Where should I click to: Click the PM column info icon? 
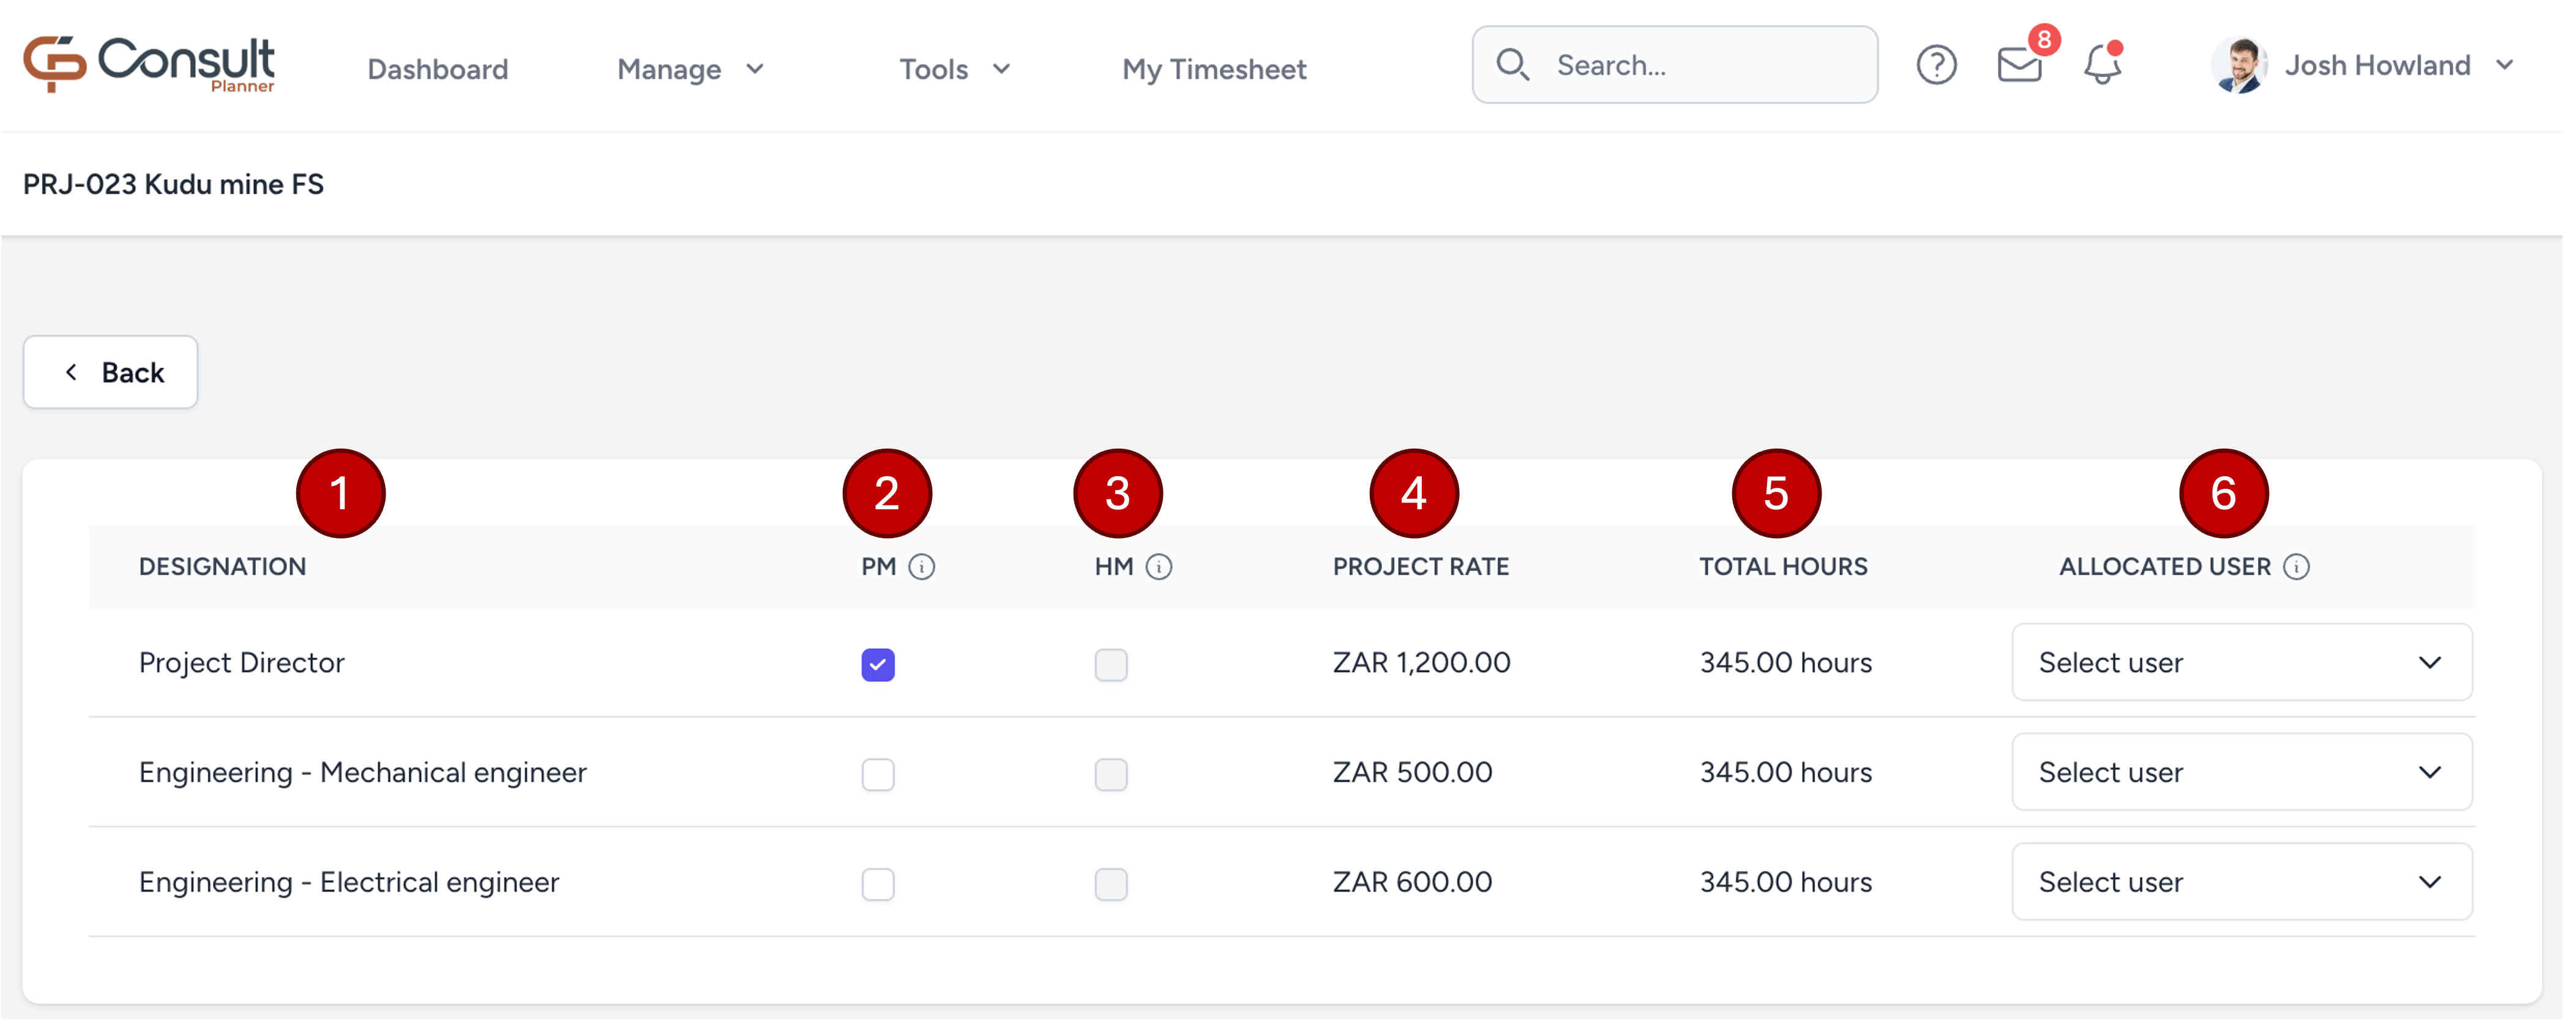(x=922, y=566)
